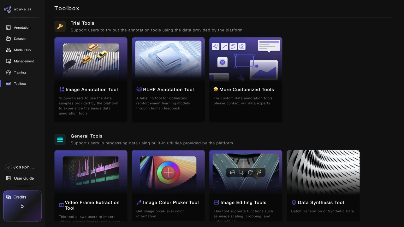Open the Image Annotation Tool title
The height and width of the screenshot is (227, 404).
click(x=92, y=90)
